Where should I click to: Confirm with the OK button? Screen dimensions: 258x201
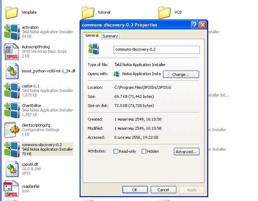click(135, 190)
